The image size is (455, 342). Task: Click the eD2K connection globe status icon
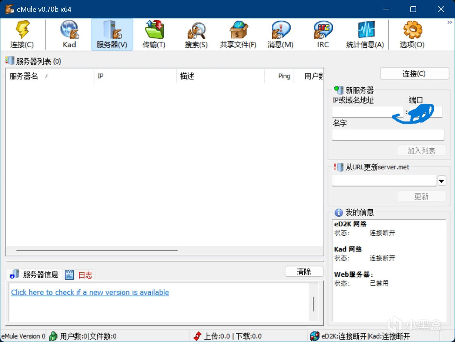314,336
